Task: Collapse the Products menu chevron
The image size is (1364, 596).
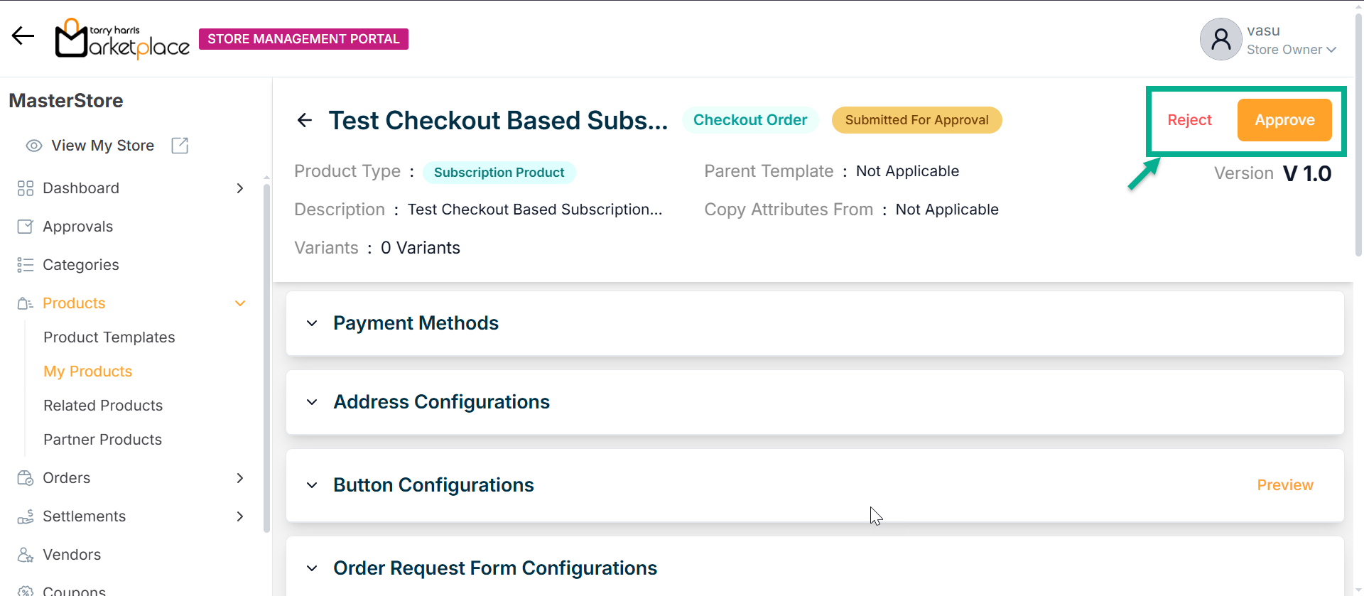Action: 240,303
